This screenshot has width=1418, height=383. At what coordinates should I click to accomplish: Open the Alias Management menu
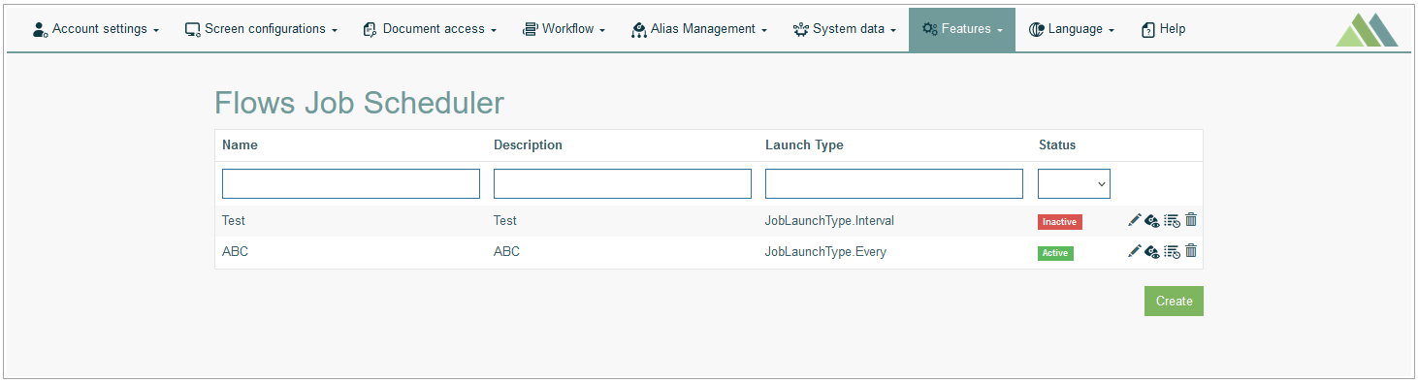[698, 29]
